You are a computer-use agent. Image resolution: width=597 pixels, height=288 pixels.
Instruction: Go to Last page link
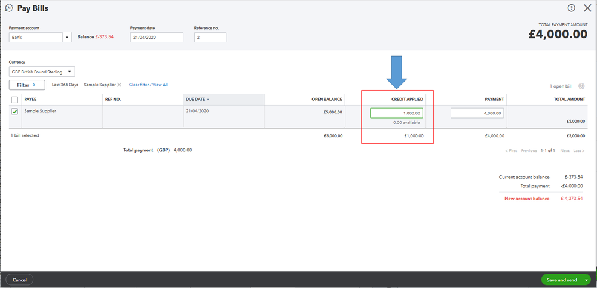point(578,151)
